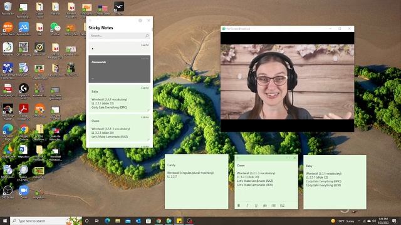
Task: Open Mail app from the taskbar
Action: click(128, 221)
